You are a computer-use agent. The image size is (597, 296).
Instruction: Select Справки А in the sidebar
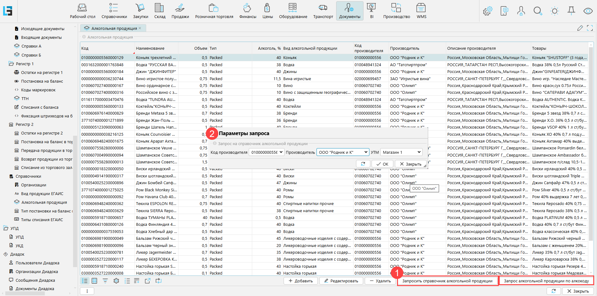point(31,46)
